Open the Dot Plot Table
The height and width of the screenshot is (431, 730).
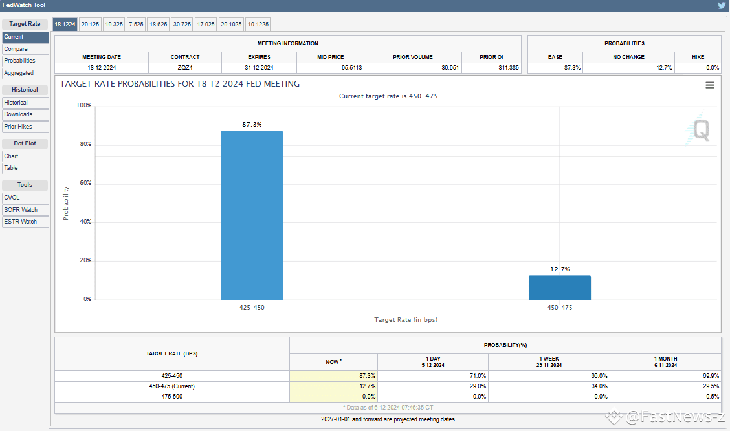pos(25,168)
